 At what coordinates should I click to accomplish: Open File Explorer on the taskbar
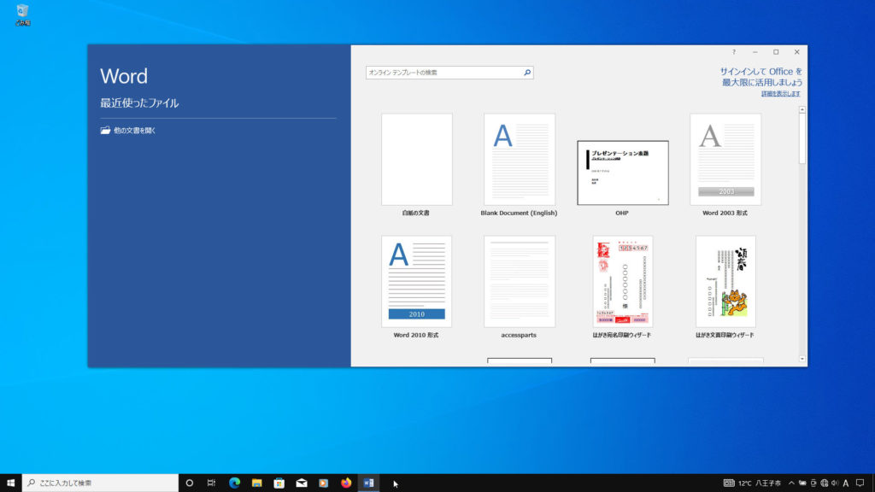[x=256, y=483]
